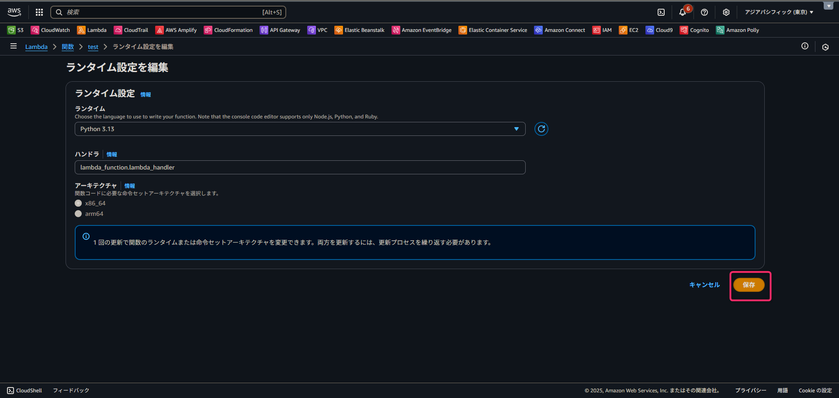Open the help question mark menu
Viewport: 839px width, 398px height.
point(704,12)
